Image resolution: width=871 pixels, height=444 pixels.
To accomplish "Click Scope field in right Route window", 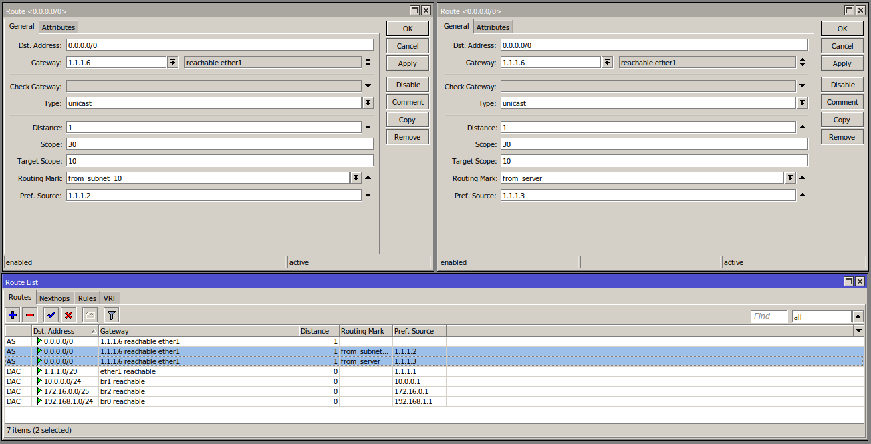I will pos(654,144).
